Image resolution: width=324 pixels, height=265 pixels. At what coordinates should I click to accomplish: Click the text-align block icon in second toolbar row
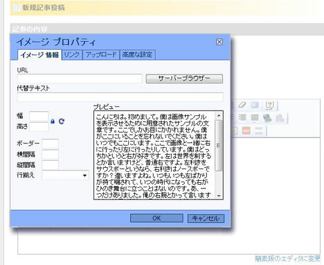point(242,118)
